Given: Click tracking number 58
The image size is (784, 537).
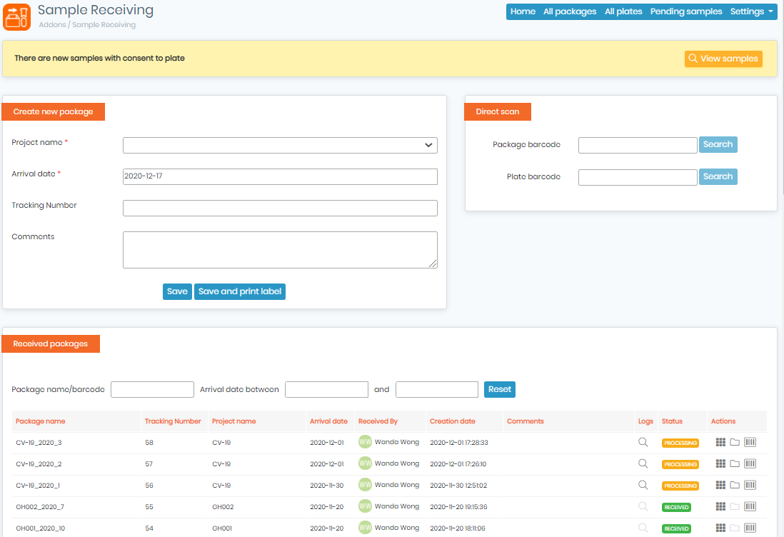Looking at the screenshot, I should click(x=149, y=443).
